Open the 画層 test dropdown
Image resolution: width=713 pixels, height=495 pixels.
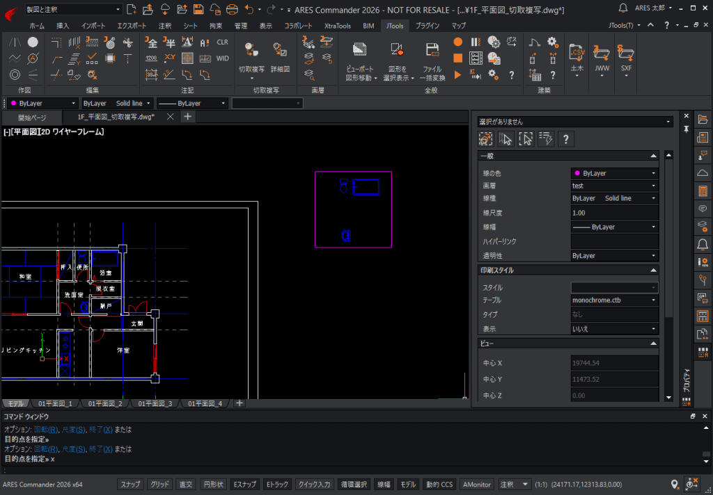coord(614,186)
